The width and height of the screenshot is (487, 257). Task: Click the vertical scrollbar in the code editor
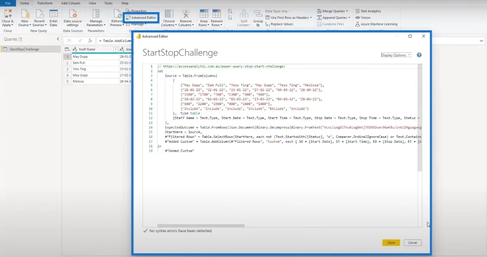click(419, 118)
